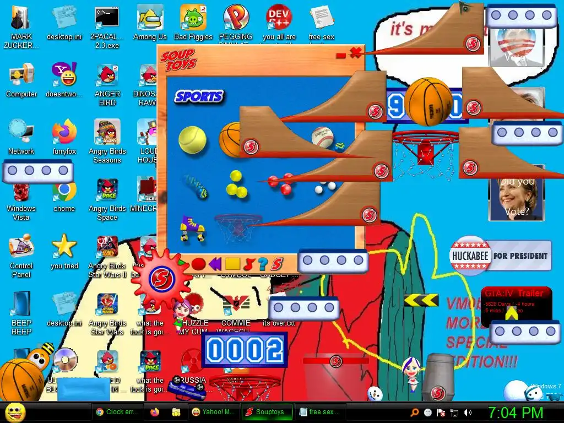Screen dimensions: 564x423
Task: Open the DEV C++ desktop shortcut
Action: pyautogui.click(x=279, y=23)
